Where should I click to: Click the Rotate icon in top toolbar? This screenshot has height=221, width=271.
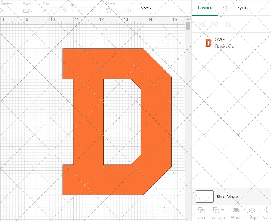[109, 11]
